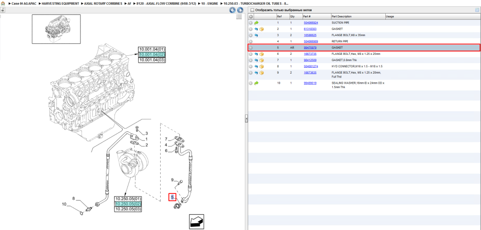
Task: Select the 'FLANGE BOLT,M8 x 35mm' description text
Action: point(348,35)
